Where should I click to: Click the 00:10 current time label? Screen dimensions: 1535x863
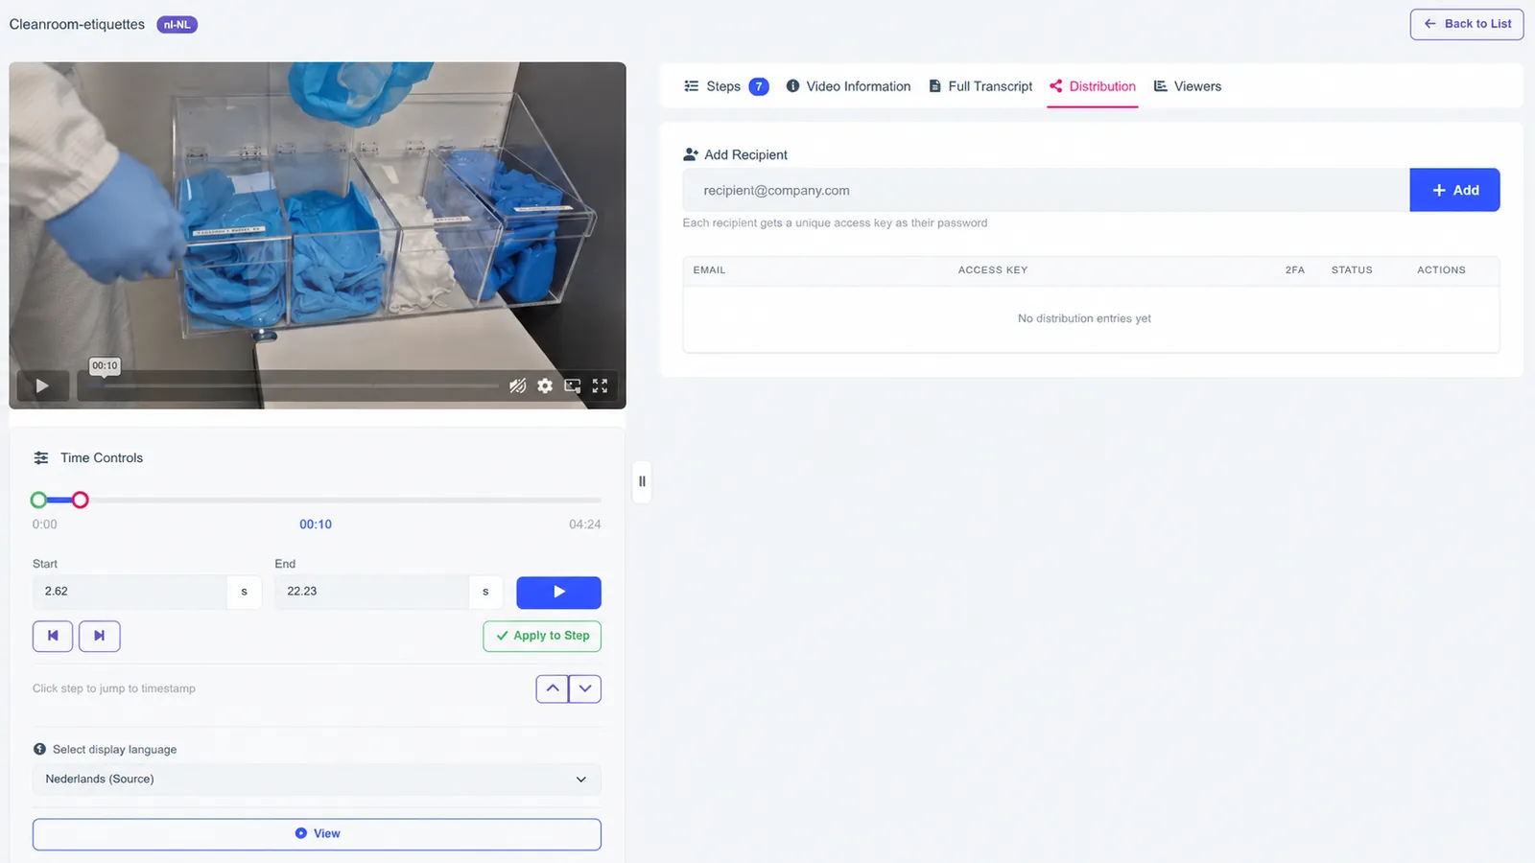(x=316, y=525)
